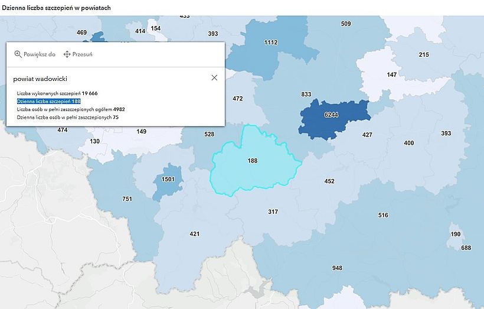Click the county labeled 215
Image resolution: width=484 pixels, height=309 pixels.
pos(424,55)
